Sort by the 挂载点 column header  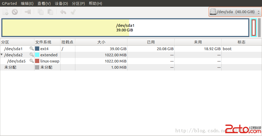tap(68, 42)
